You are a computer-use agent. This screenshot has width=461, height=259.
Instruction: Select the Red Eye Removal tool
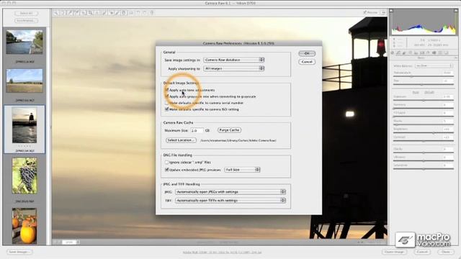111,13
